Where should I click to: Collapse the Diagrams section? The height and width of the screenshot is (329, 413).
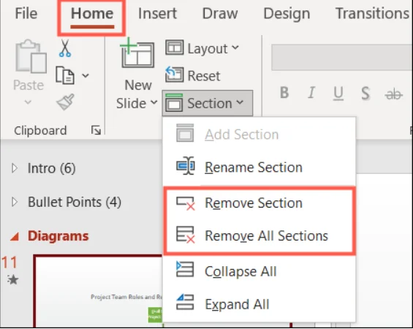tap(15, 236)
